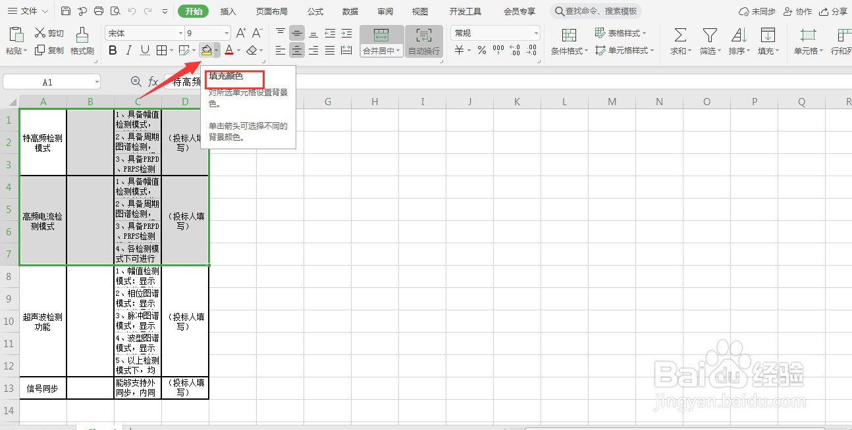Open the Cell (单元格) menu
The width and height of the screenshot is (852, 430).
tap(808, 41)
